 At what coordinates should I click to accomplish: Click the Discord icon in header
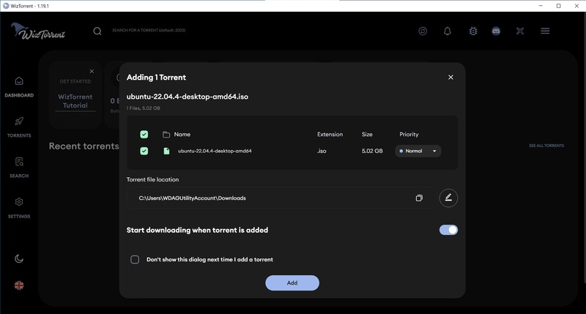click(496, 31)
